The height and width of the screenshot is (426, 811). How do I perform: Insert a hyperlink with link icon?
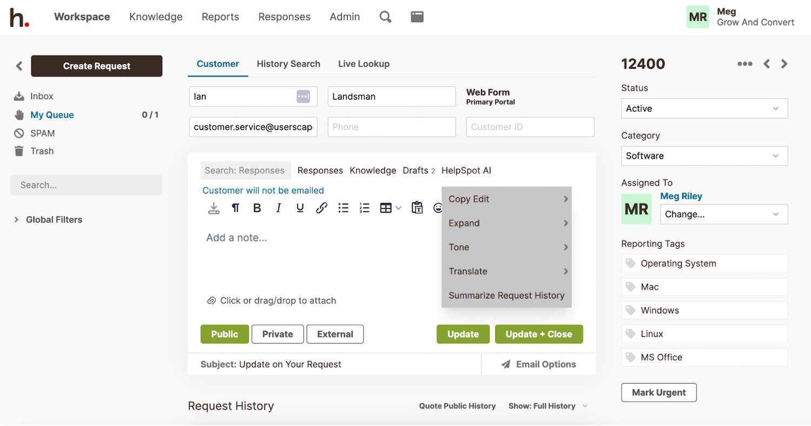point(322,208)
